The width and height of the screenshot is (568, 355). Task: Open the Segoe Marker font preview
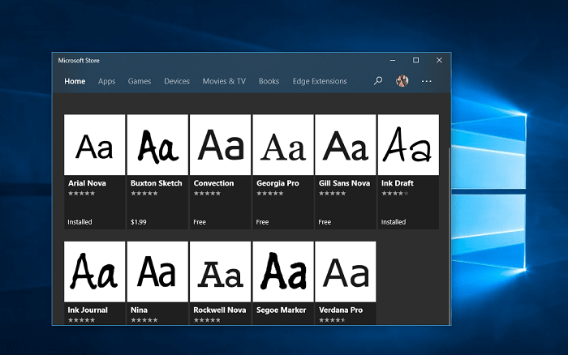click(x=283, y=272)
